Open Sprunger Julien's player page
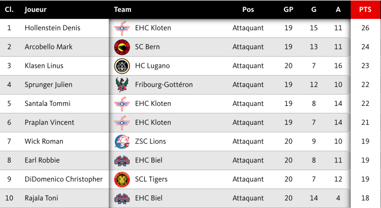 click(48, 85)
